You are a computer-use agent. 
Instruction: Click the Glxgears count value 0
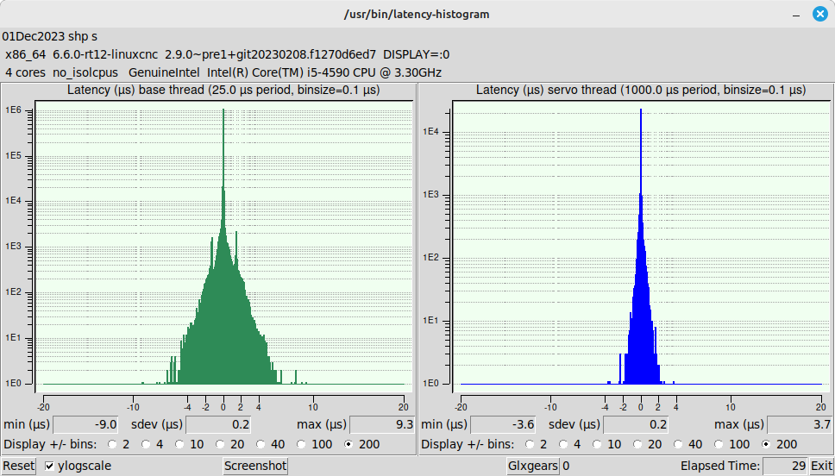pos(566,466)
